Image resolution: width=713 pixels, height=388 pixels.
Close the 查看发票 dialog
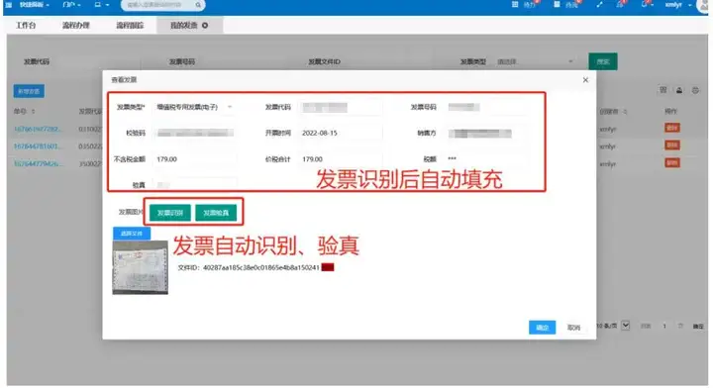(x=585, y=80)
